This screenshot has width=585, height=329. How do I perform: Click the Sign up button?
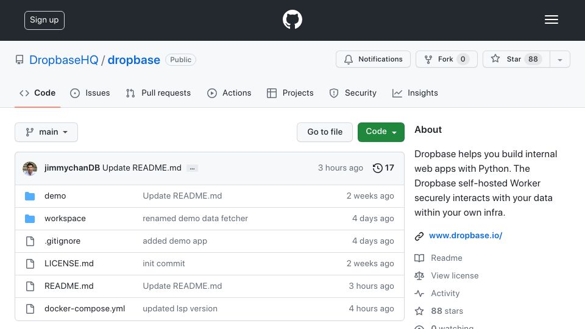point(44,20)
